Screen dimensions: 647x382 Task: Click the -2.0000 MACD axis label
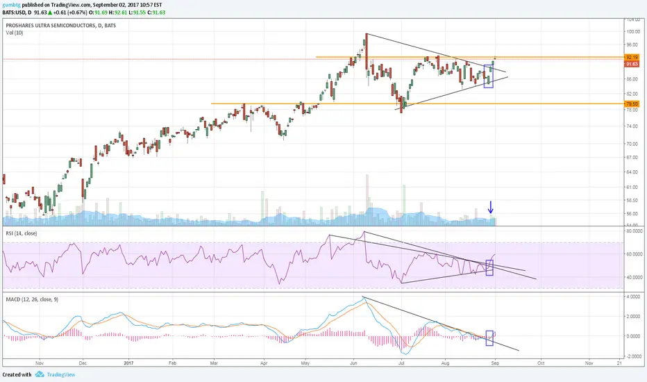[633, 356]
